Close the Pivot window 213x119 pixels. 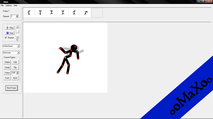tap(209, 1)
